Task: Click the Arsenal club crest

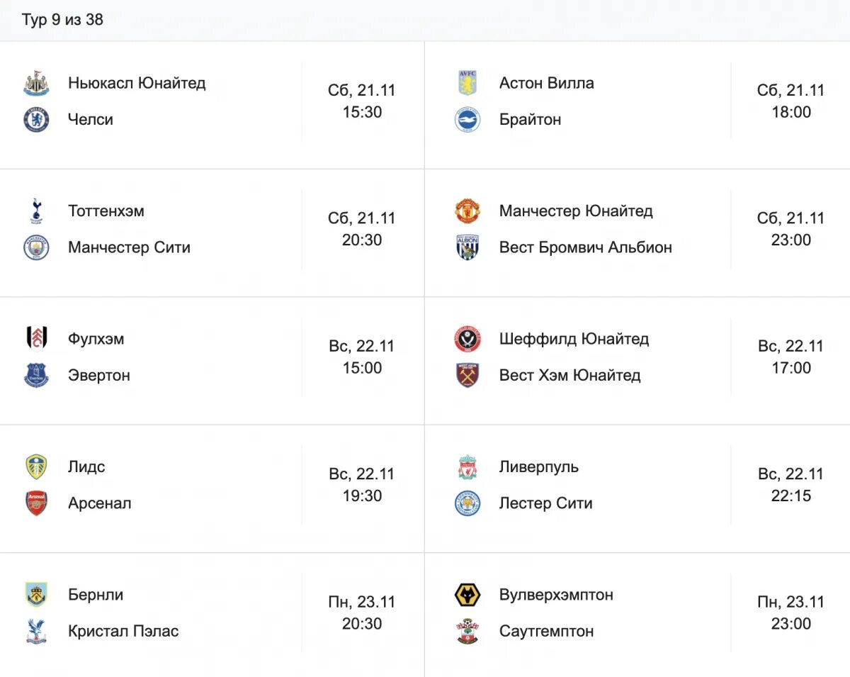Action: click(x=36, y=503)
